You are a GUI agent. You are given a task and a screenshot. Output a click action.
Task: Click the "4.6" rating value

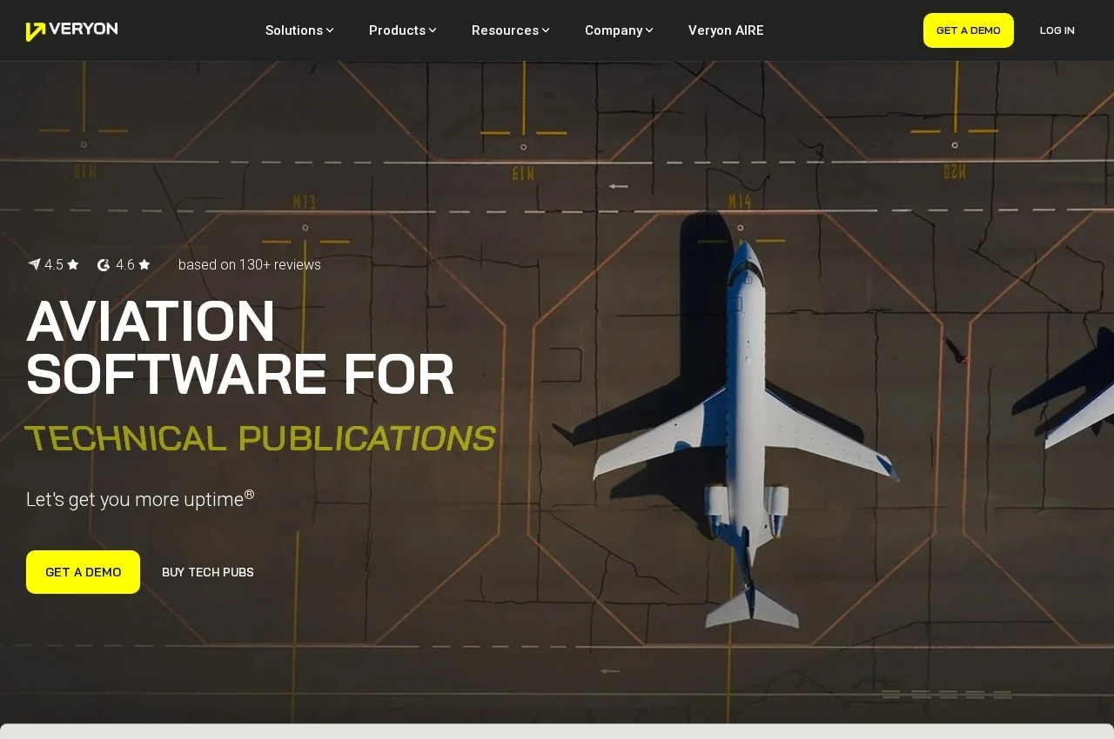[125, 264]
